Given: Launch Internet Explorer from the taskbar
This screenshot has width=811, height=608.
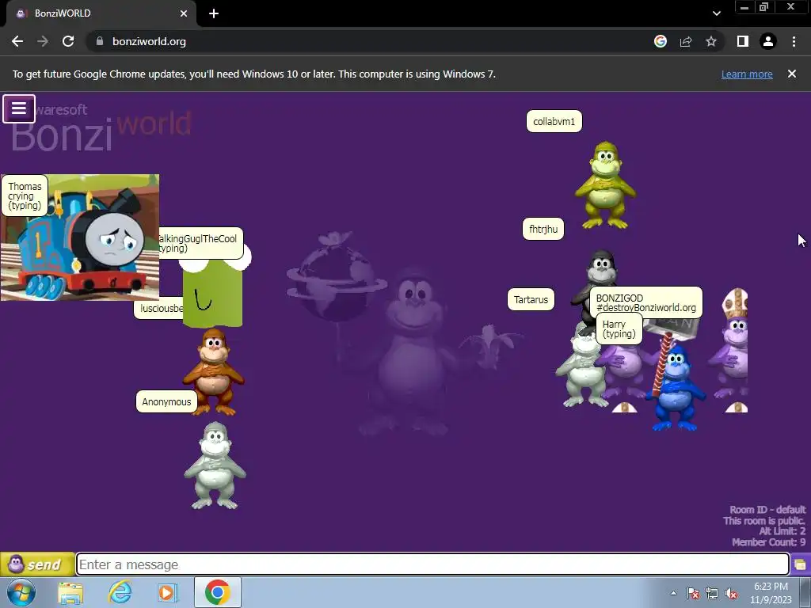Looking at the screenshot, I should tap(120, 592).
